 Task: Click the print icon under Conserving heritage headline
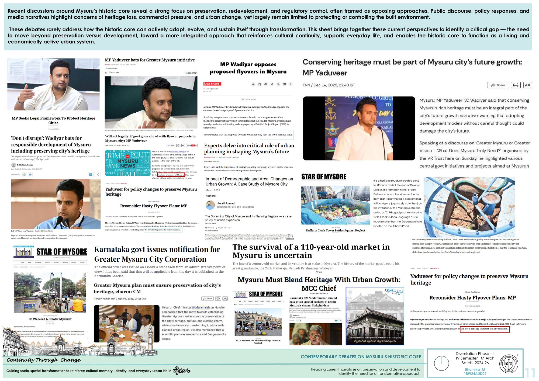tap(516, 85)
